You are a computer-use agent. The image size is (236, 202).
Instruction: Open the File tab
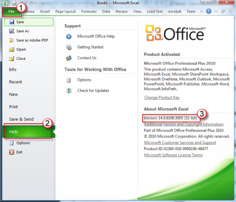click(x=11, y=12)
